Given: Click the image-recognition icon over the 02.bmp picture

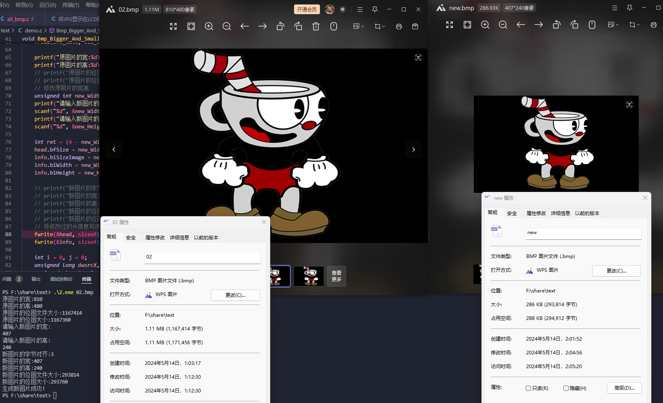Looking at the screenshot, I should 418,58.
